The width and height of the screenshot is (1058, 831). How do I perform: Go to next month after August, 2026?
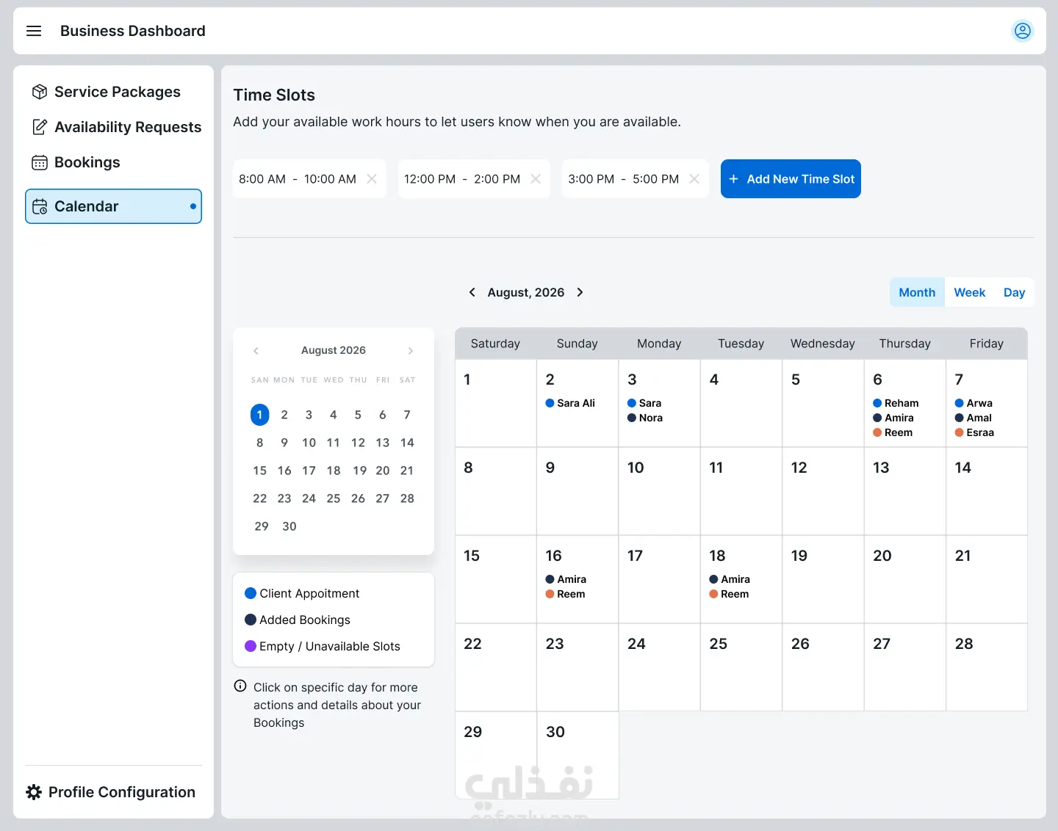click(580, 292)
